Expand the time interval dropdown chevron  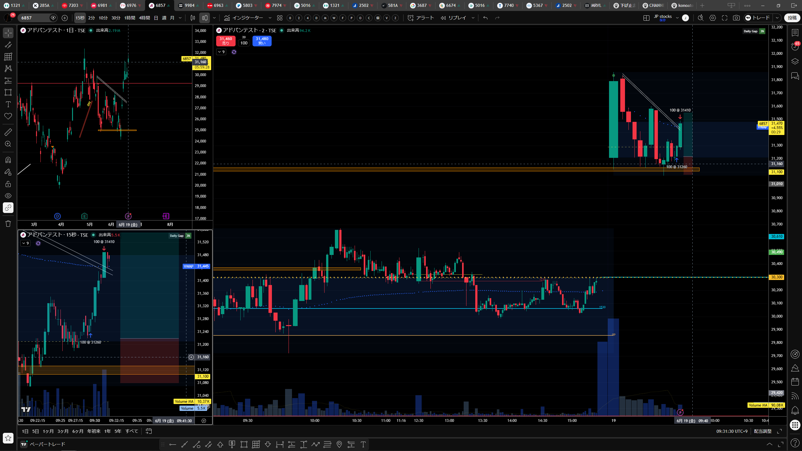[x=180, y=18]
